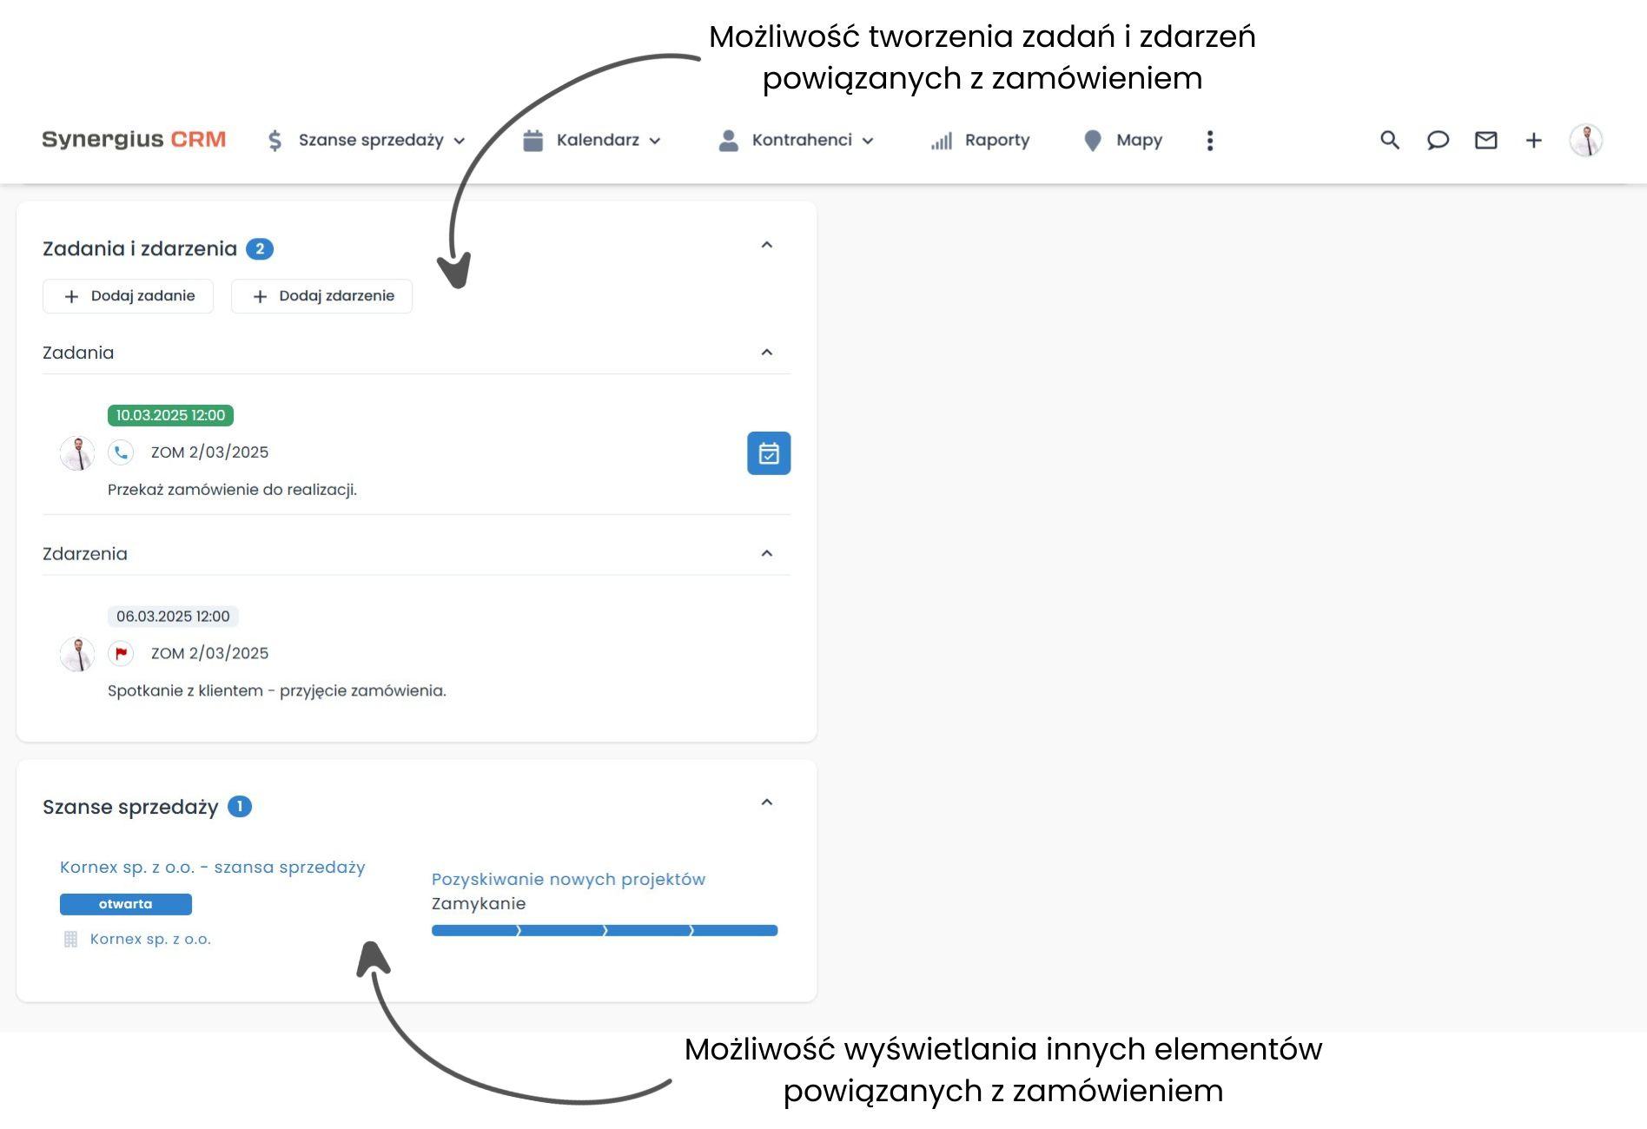Open chat via the speech bubble icon
Screen dimensions: 1647x1129
(x=1438, y=140)
